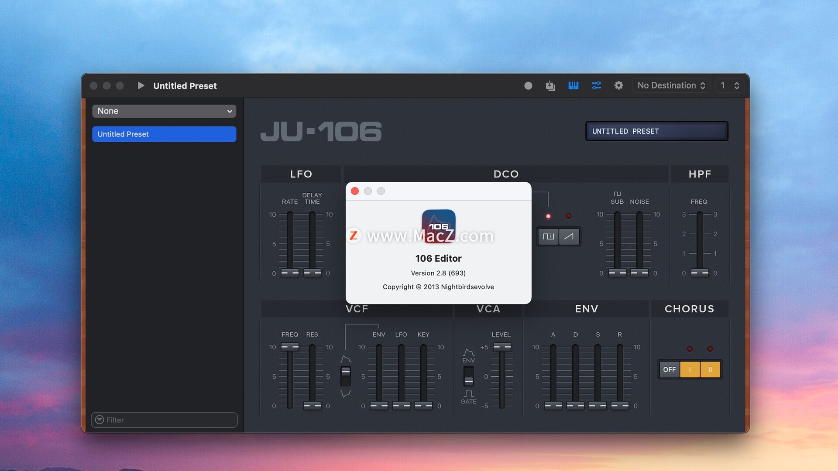This screenshot has height=471, width=838.
Task: Select the DCO pulse wave button
Action: click(548, 236)
